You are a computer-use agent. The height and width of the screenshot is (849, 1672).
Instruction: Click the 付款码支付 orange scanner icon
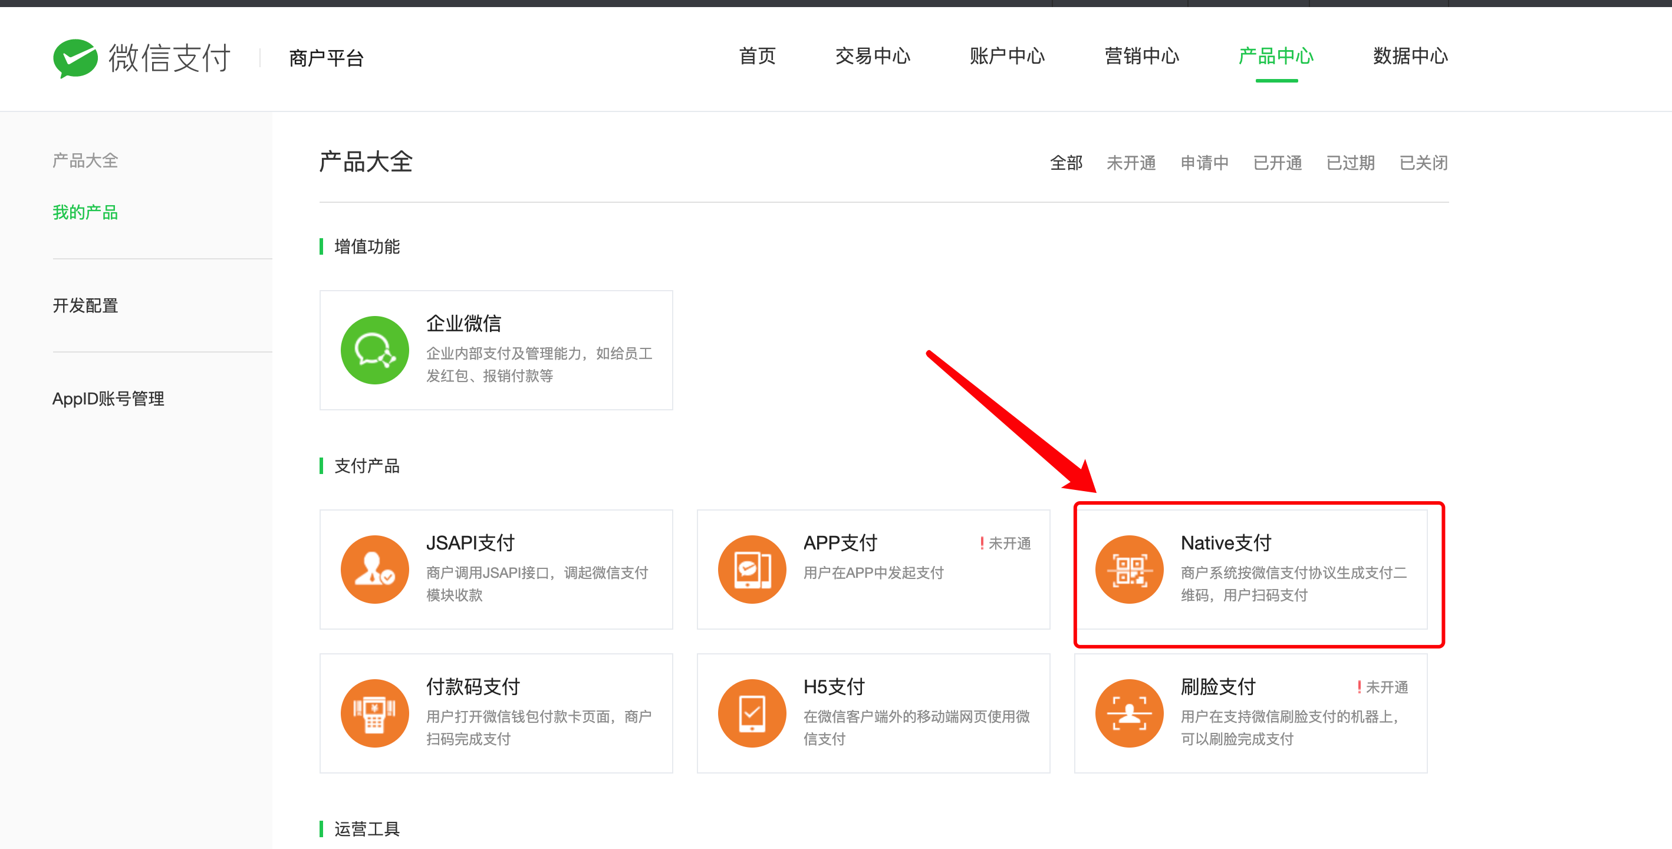tap(374, 713)
